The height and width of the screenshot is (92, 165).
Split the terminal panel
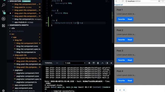tap(94, 63)
